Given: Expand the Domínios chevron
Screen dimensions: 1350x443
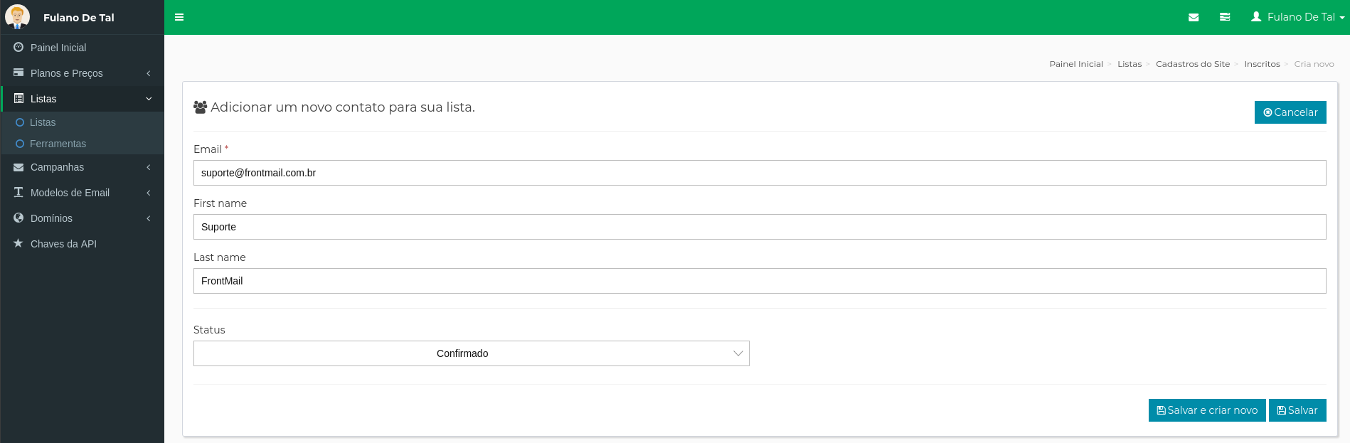Looking at the screenshot, I should point(149,218).
